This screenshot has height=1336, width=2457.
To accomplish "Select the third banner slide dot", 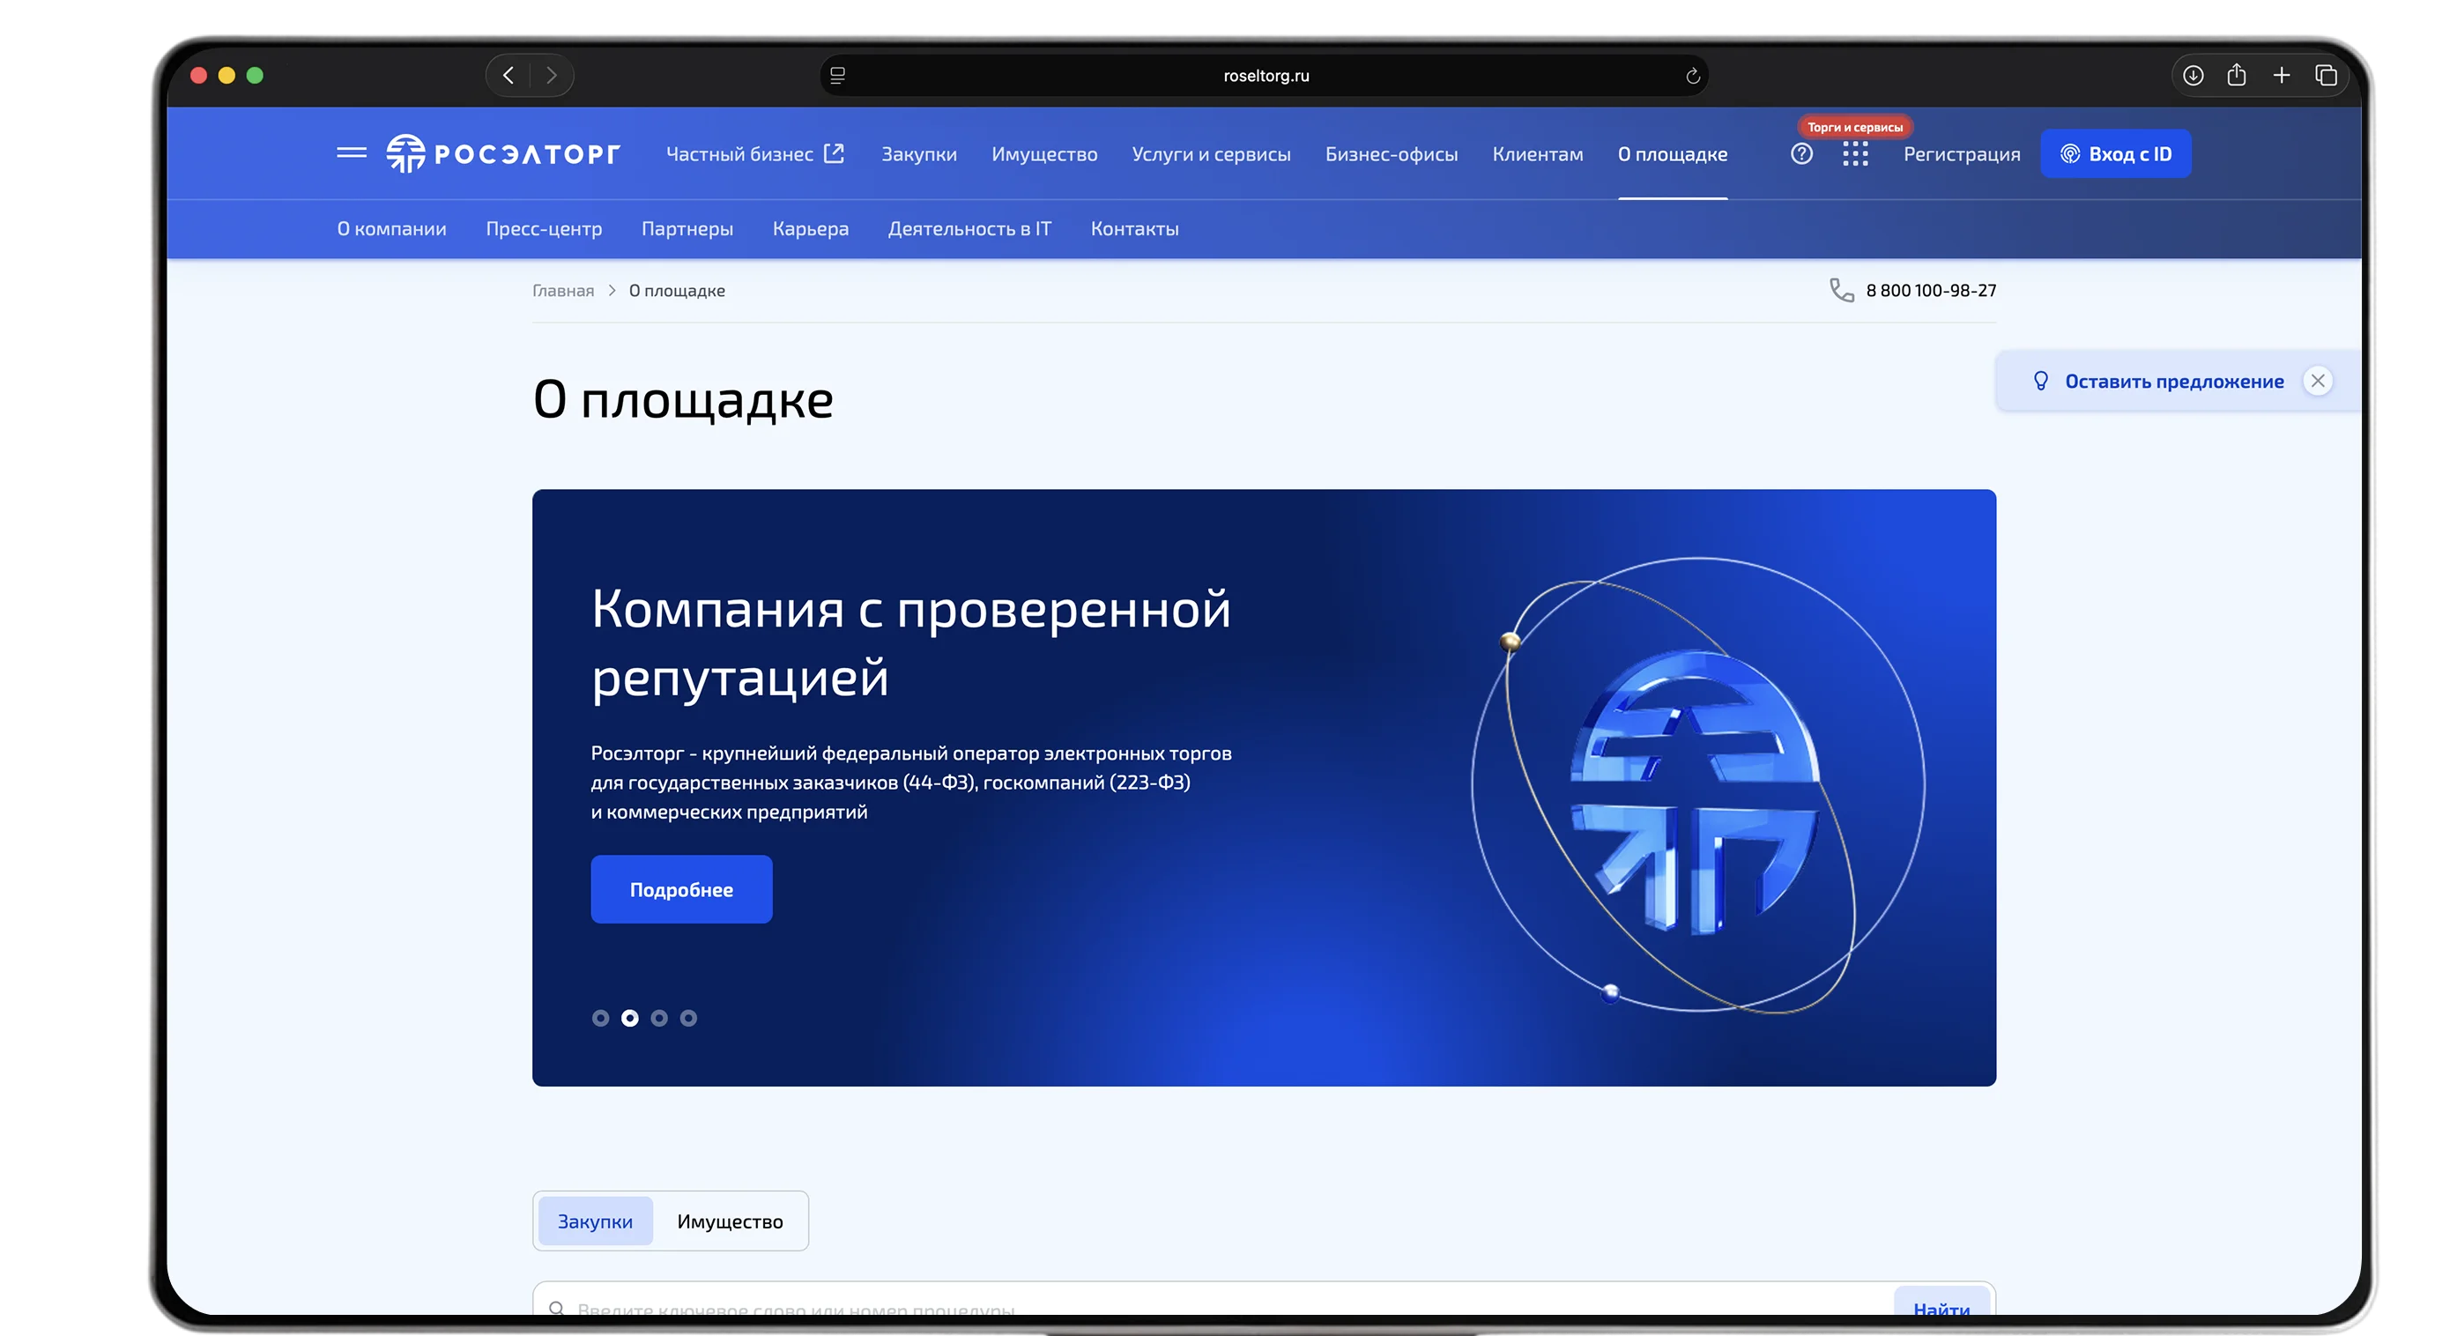I will 659,1018.
